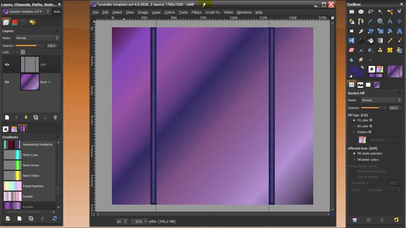Image resolution: width=406 pixels, height=228 pixels.
Task: Select the Perspective tool
Action: [x=399, y=31]
